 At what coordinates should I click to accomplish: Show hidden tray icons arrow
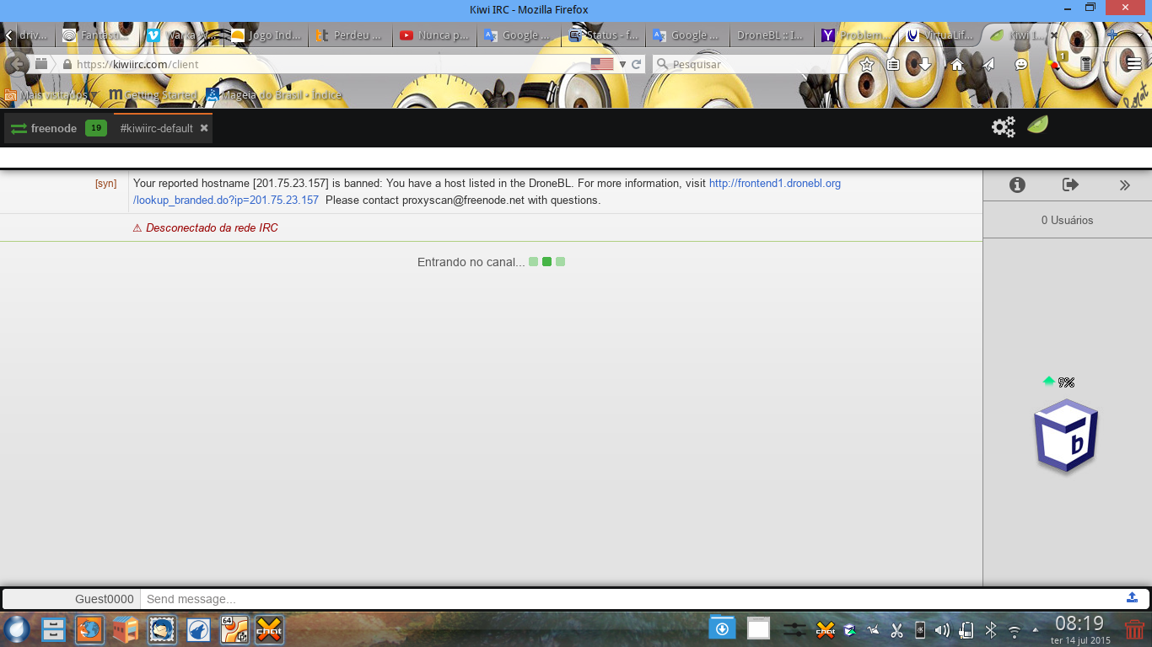(1036, 630)
